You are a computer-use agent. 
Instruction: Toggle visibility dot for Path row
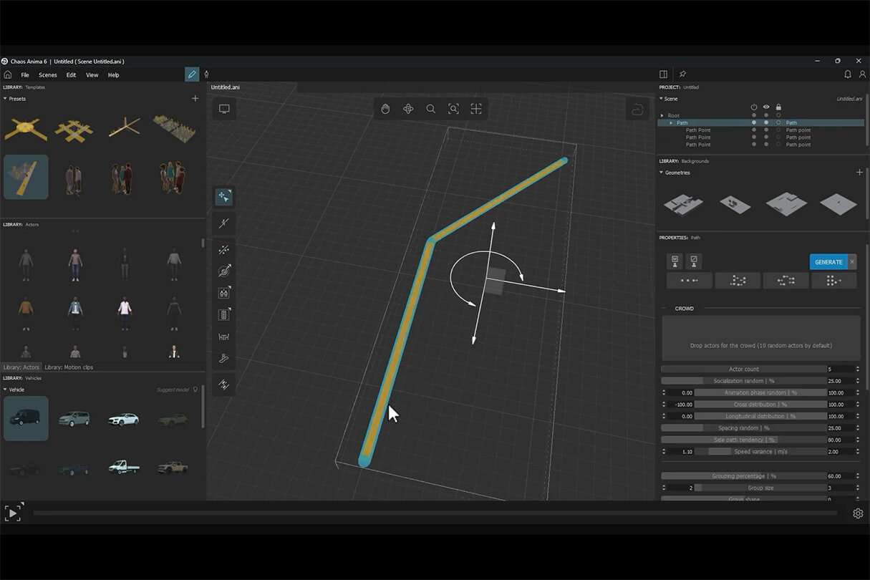(x=766, y=123)
